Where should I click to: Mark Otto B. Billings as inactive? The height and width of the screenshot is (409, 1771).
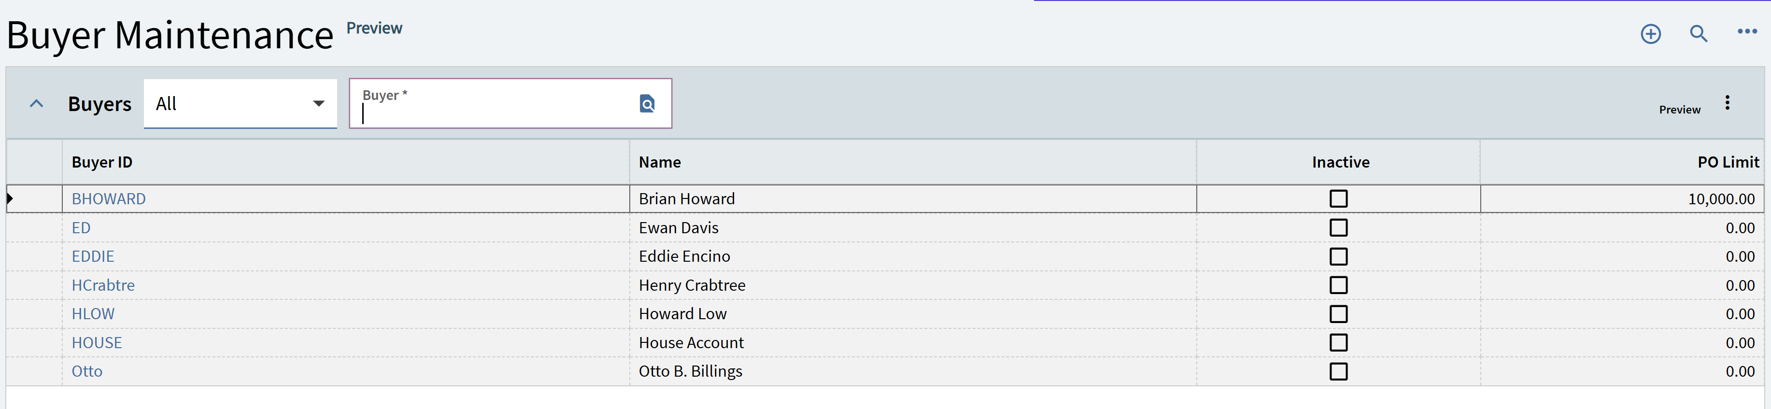pos(1338,371)
